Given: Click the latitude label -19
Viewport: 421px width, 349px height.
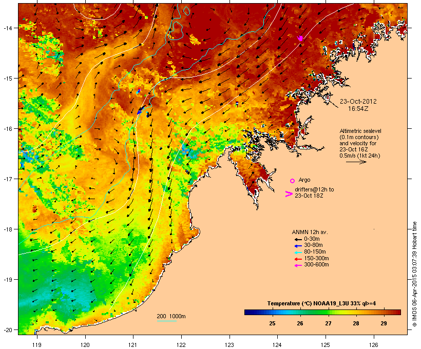Looking at the screenshot, I should (x=7, y=280).
